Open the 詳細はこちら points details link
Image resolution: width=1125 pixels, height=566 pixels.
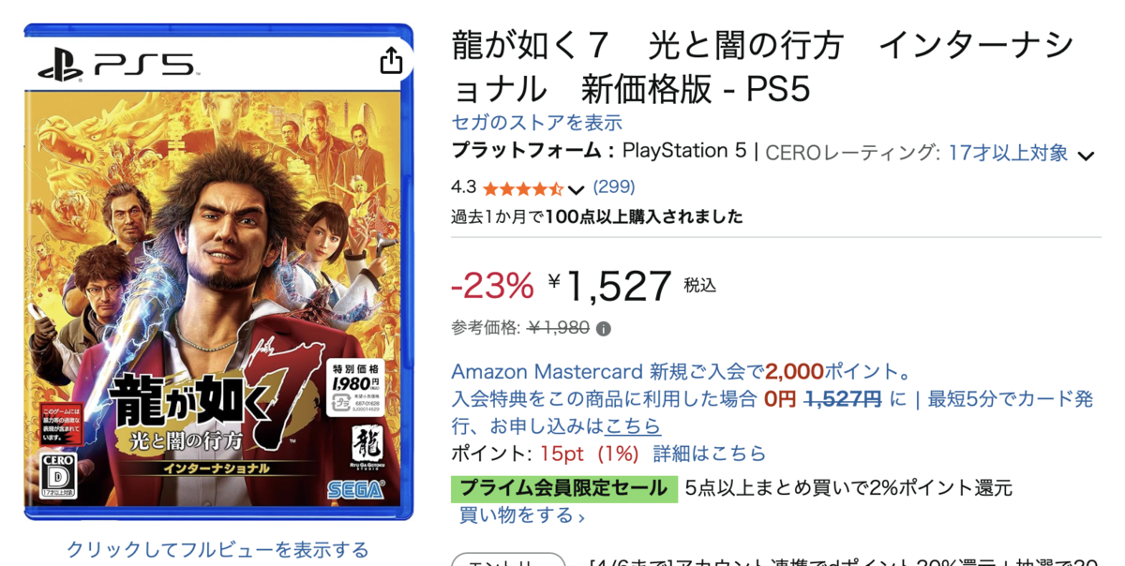coord(709,454)
